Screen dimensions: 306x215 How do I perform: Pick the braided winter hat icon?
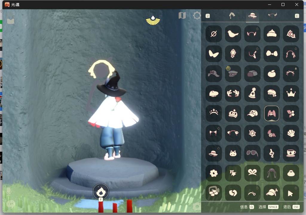click(272, 173)
